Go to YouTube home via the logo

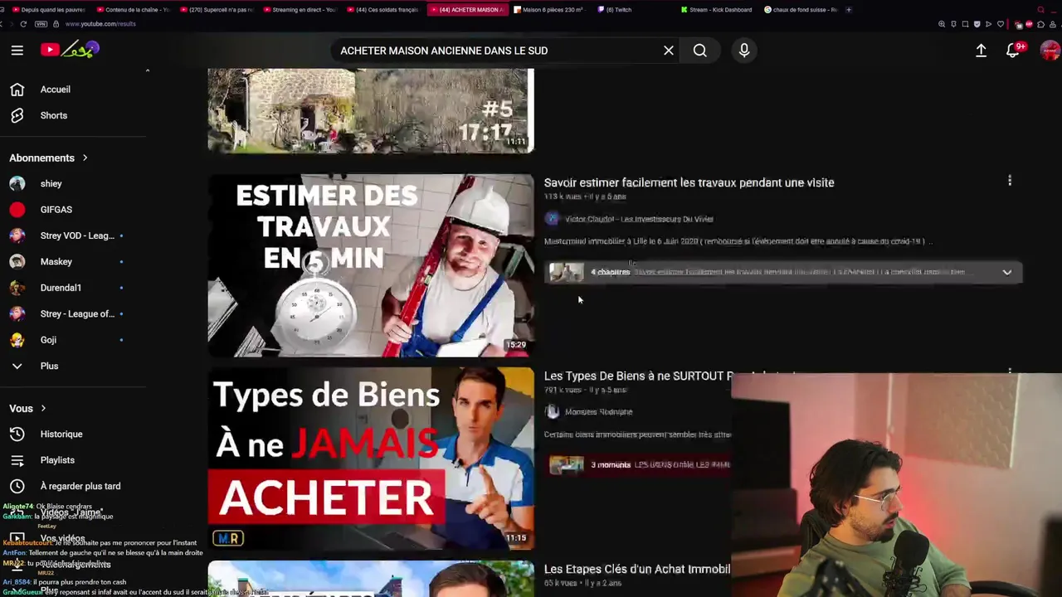70,50
